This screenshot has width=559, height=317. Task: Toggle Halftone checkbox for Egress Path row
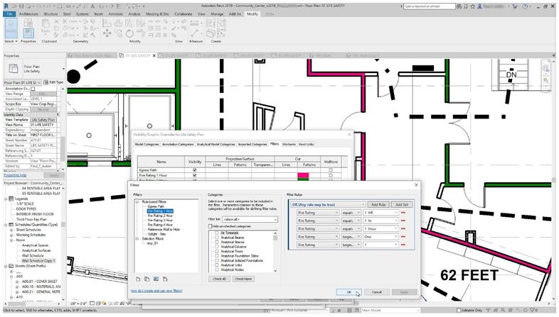click(x=331, y=170)
